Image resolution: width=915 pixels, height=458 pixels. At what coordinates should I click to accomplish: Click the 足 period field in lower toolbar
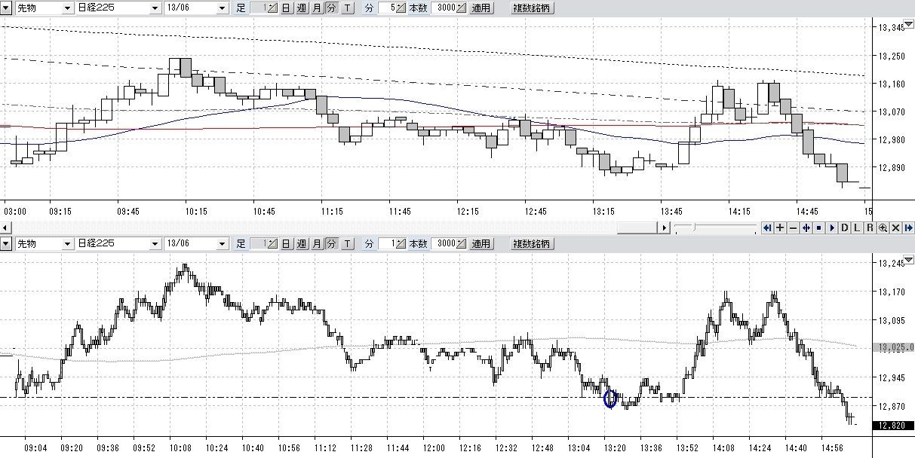pyautogui.click(x=263, y=244)
